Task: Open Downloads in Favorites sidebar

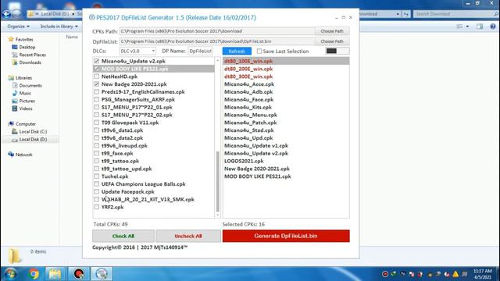Action: [x=30, y=62]
